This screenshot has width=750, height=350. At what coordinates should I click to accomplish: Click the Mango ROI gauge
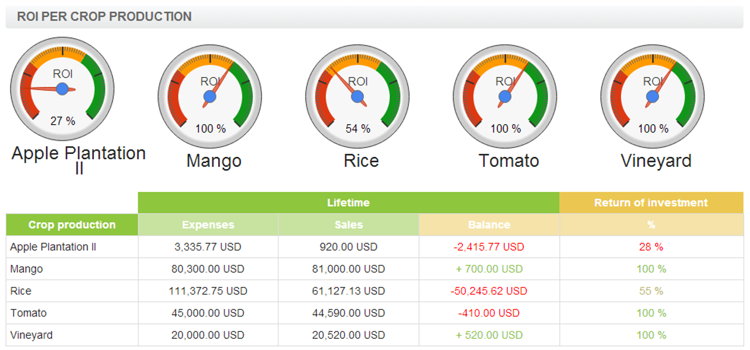210,96
